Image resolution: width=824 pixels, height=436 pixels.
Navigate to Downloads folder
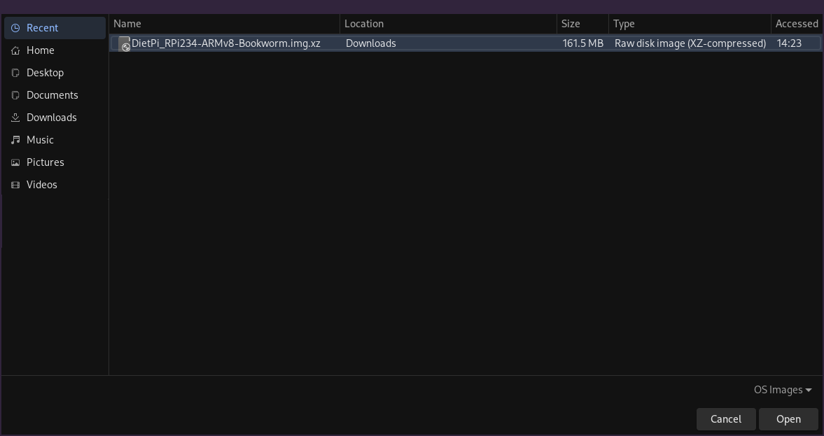[55, 118]
